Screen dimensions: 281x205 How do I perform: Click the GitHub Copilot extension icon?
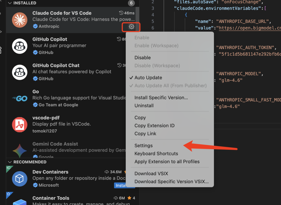(x=20, y=46)
